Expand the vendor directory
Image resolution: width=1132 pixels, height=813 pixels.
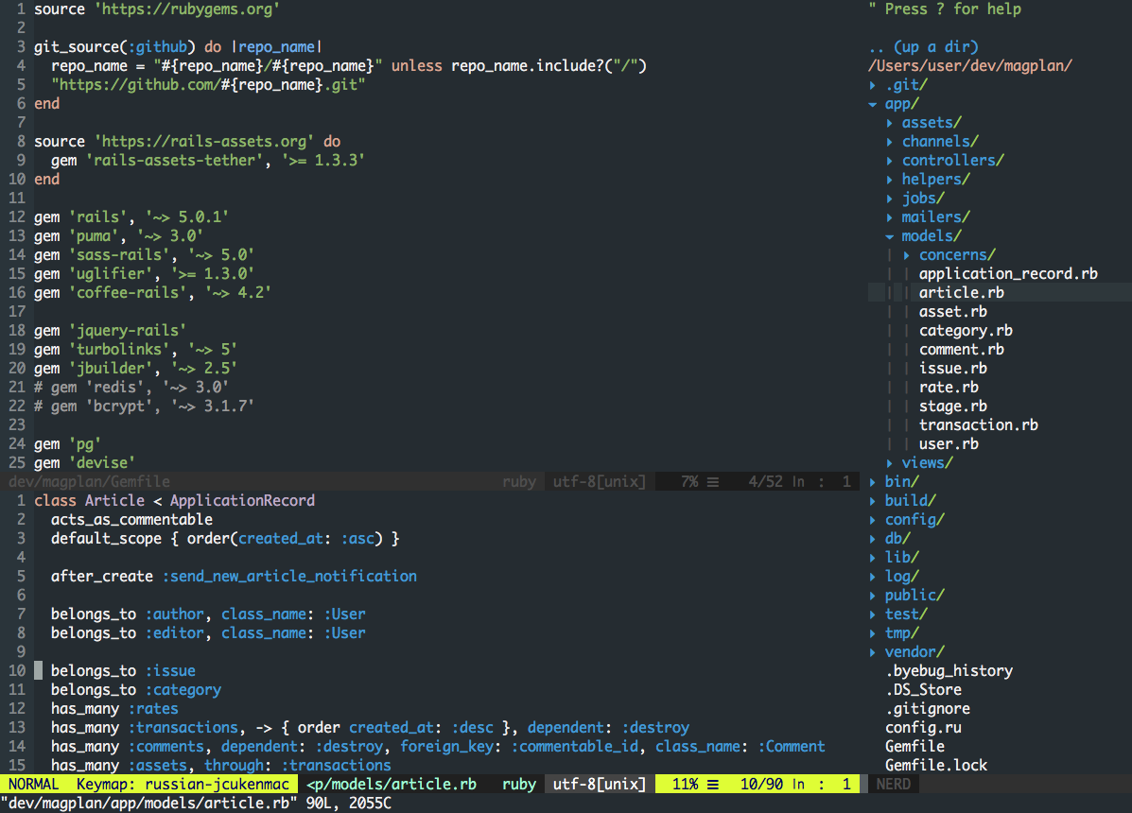point(873,652)
